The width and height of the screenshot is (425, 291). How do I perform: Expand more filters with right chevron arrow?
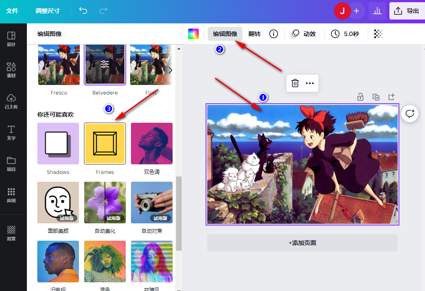[x=170, y=70]
